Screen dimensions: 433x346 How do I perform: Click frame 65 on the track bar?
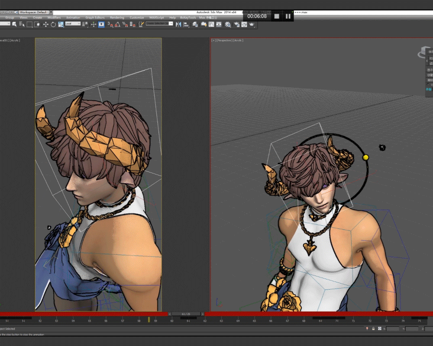[254, 320]
